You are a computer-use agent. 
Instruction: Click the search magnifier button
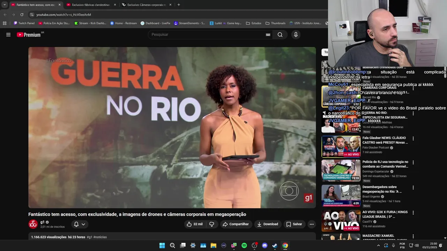[280, 35]
